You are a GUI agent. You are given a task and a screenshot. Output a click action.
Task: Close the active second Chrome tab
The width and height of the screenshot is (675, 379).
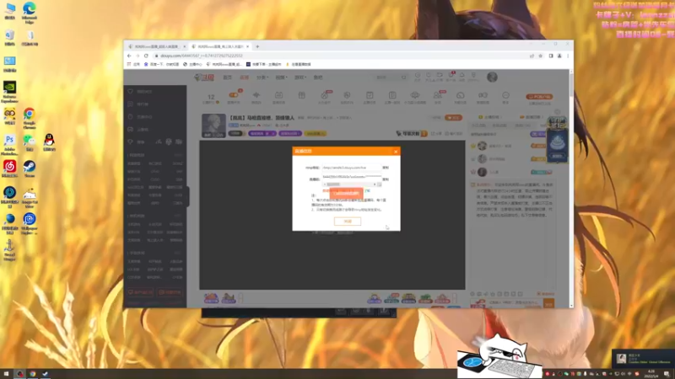click(247, 46)
